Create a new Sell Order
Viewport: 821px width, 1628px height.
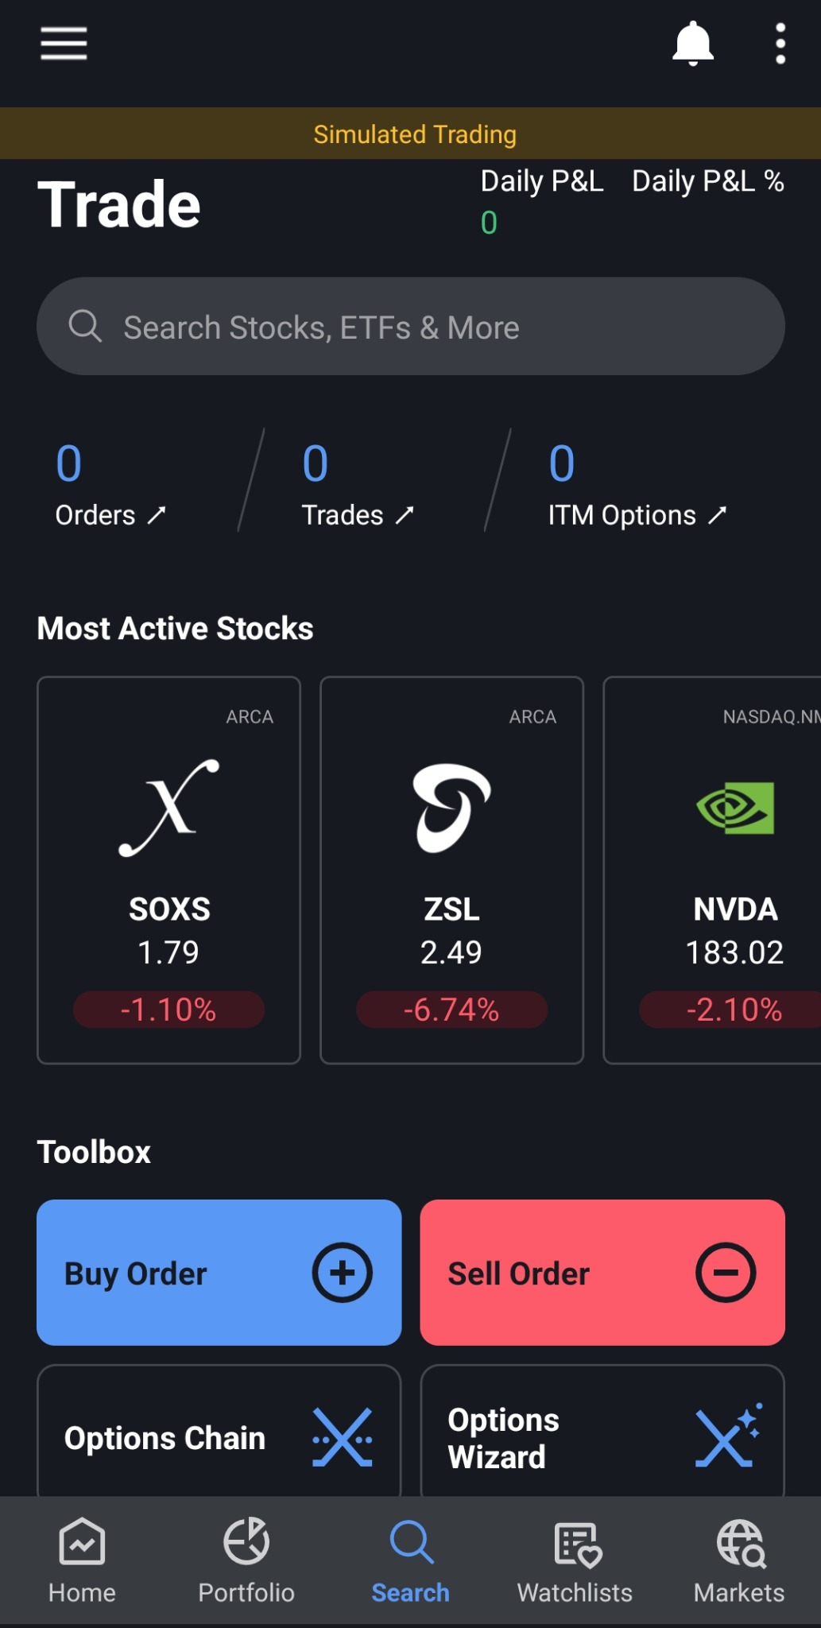[602, 1273]
